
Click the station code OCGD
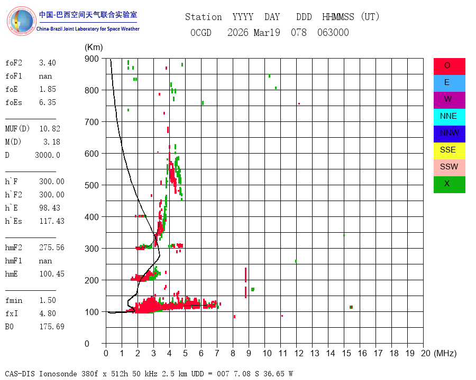point(200,32)
